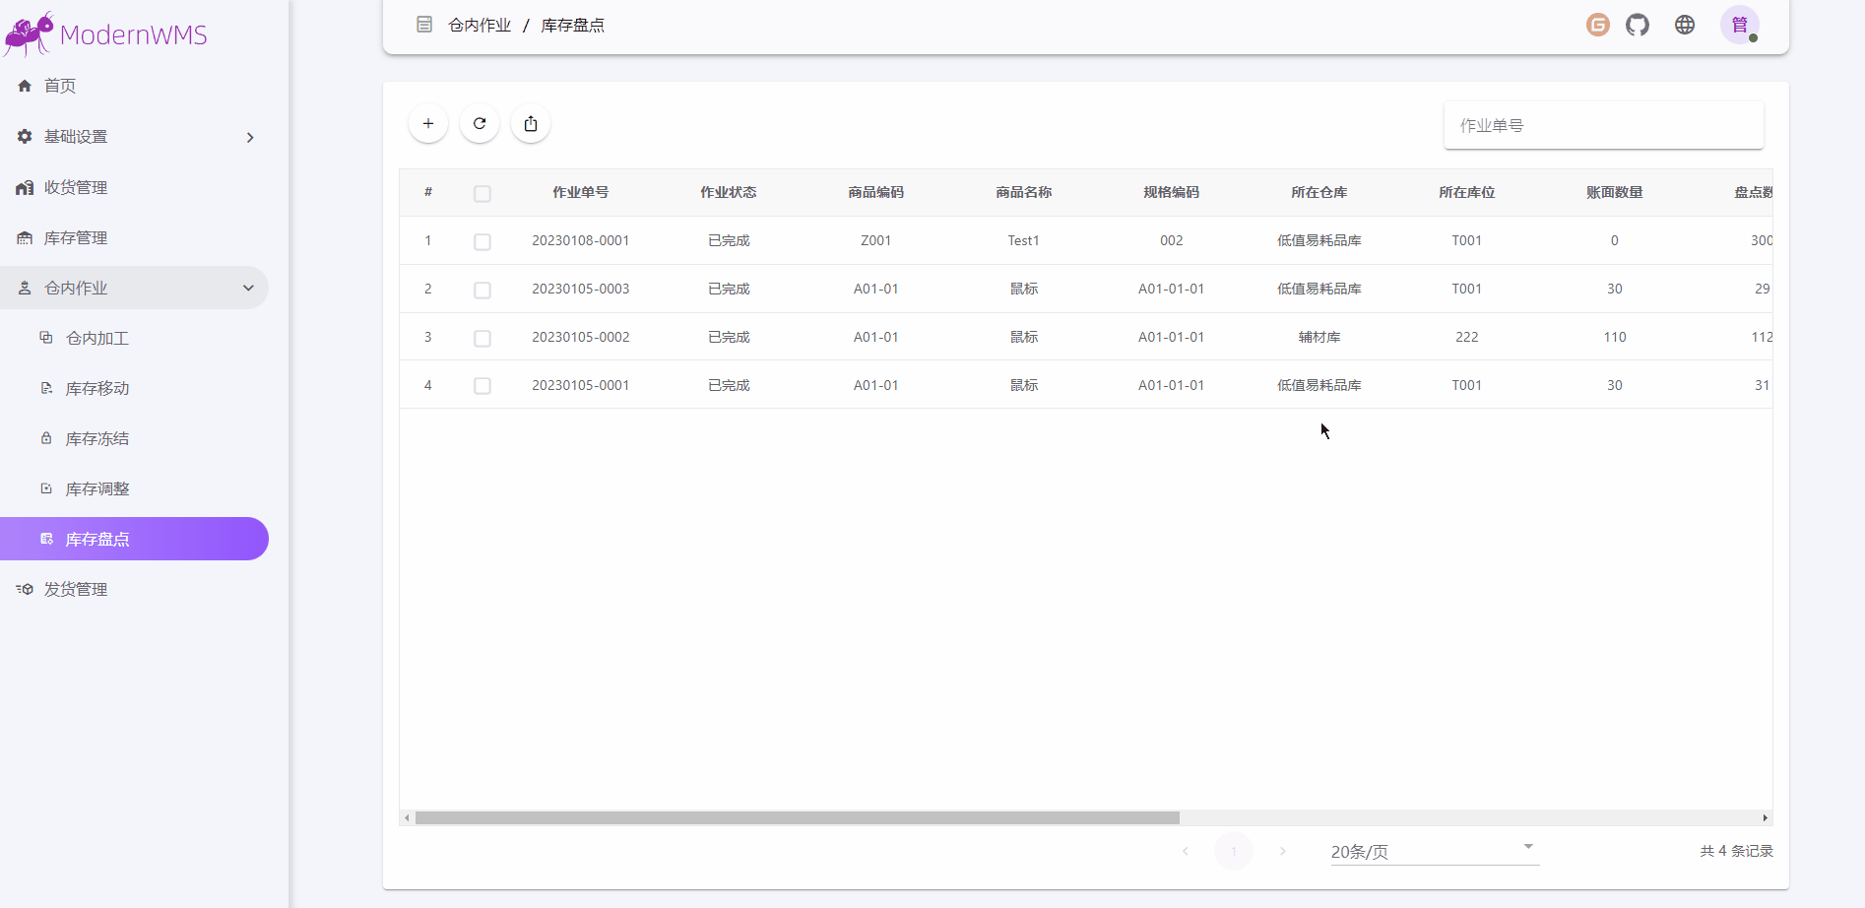This screenshot has height=908, width=1865.
Task: Click the icon beside 仓内加工
Action: (46, 338)
